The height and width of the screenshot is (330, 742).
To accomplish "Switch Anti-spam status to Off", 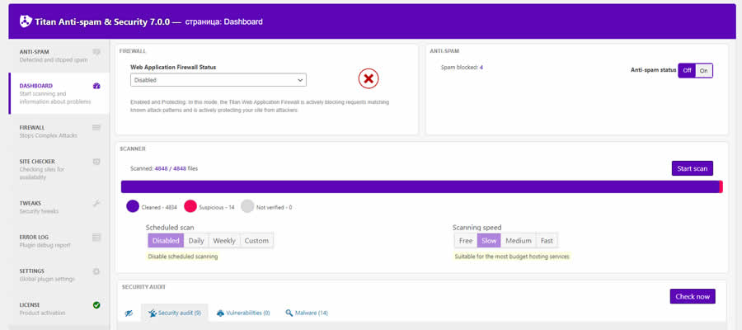I will pos(687,71).
